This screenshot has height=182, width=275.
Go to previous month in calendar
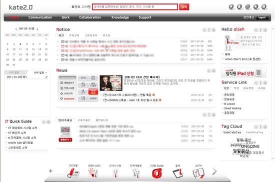[16, 29]
